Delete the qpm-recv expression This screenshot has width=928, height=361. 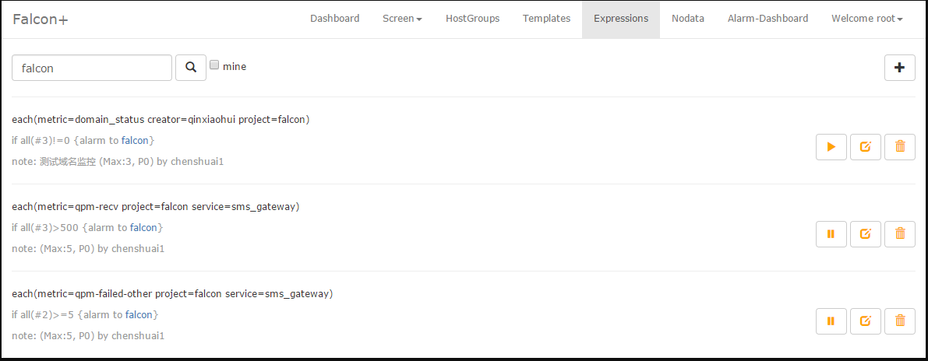pos(900,233)
